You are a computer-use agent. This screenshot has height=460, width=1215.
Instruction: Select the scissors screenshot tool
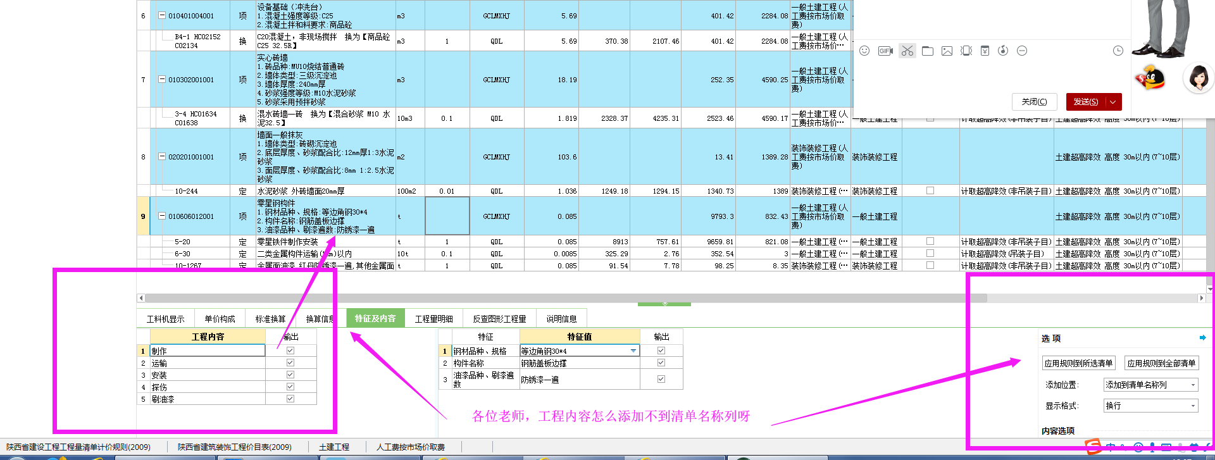coord(907,51)
